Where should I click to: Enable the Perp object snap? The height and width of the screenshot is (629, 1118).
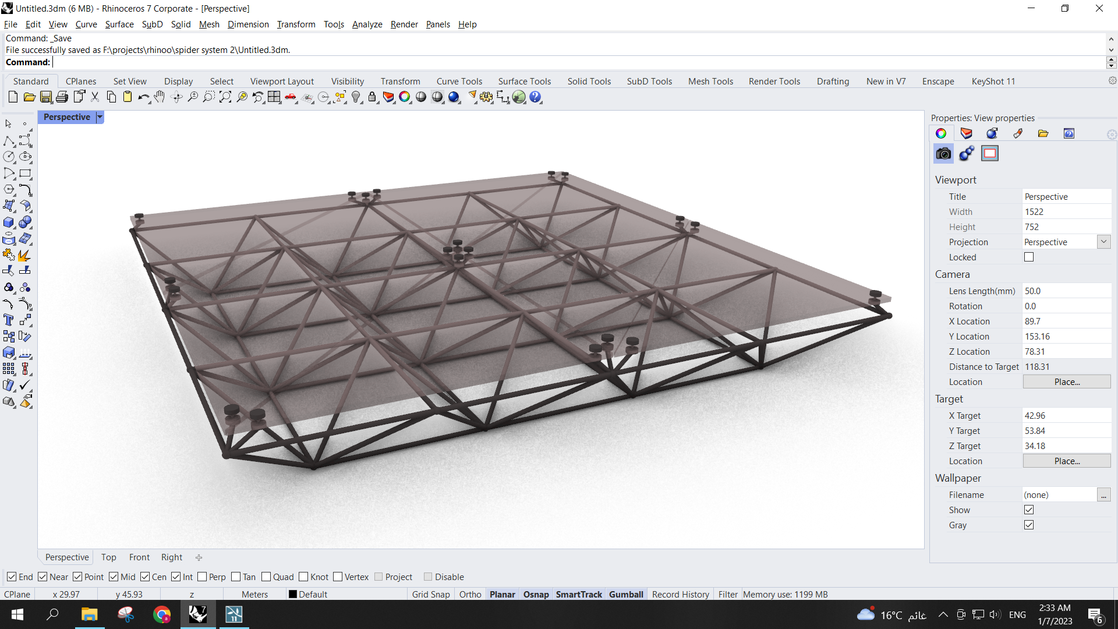click(203, 577)
